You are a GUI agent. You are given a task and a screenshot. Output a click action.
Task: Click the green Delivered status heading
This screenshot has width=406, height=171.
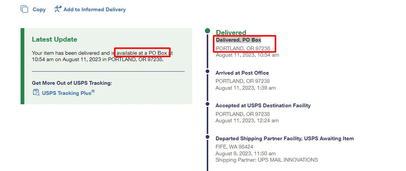click(x=231, y=33)
